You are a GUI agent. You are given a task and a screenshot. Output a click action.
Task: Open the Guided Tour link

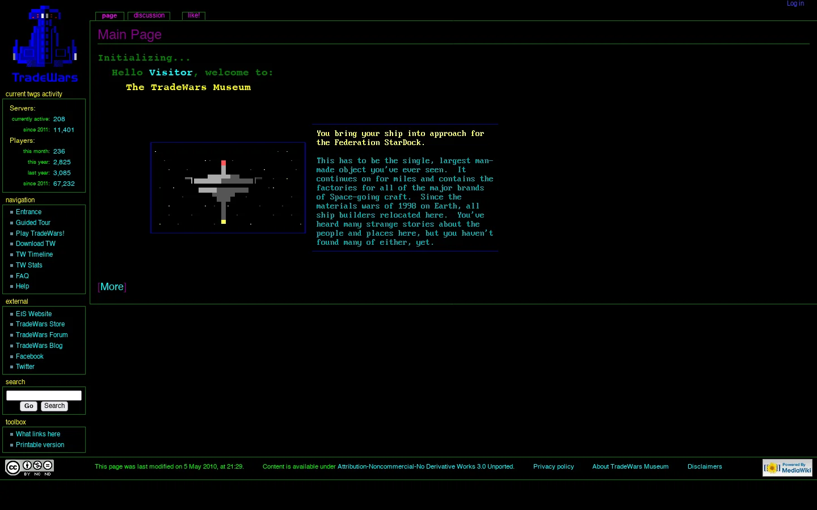pyautogui.click(x=33, y=223)
